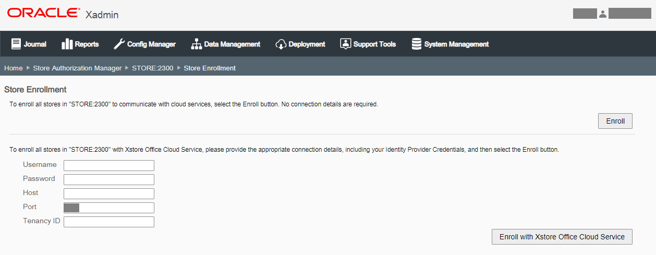
Task: Click the Data Management hierarchy icon
Action: pyautogui.click(x=196, y=44)
